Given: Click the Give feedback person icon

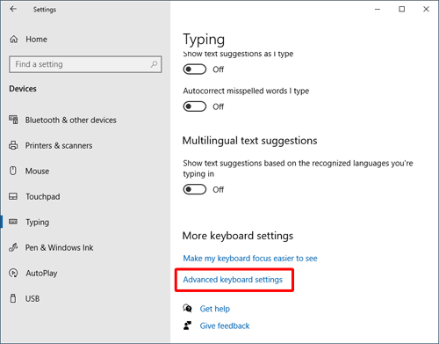Looking at the screenshot, I should pos(187,326).
